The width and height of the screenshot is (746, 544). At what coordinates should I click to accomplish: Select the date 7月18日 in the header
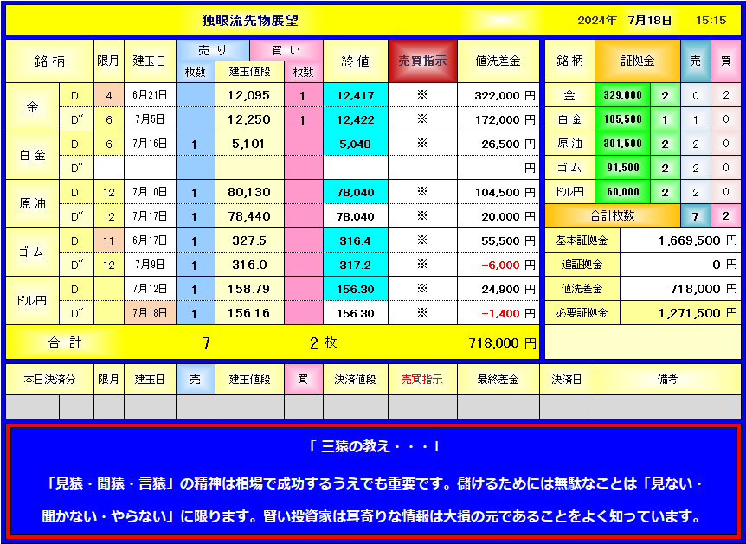click(x=649, y=21)
